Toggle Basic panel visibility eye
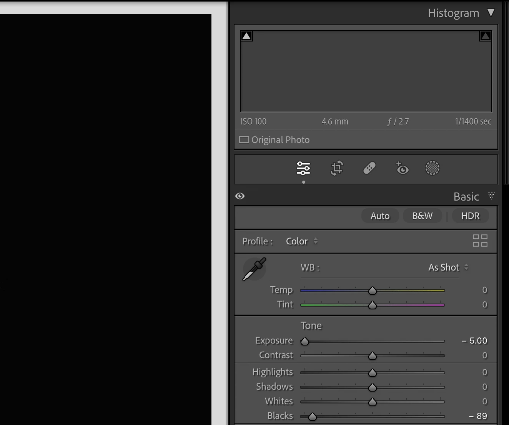The width and height of the screenshot is (509, 425). (240, 196)
